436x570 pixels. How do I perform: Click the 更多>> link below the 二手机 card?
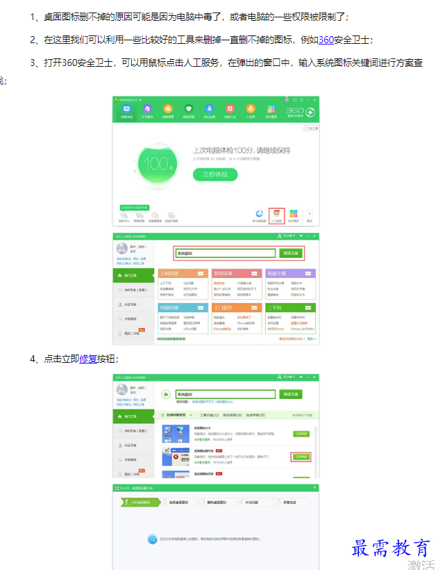[312, 339]
